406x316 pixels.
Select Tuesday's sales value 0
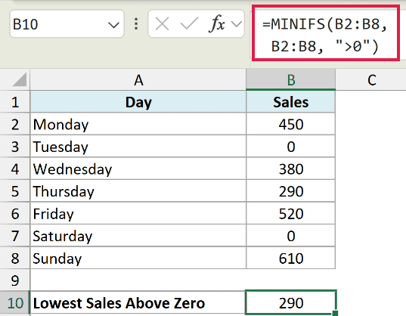click(x=290, y=146)
